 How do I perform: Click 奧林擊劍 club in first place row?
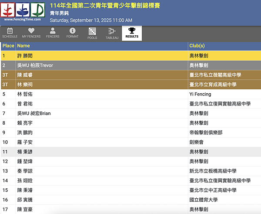pos(199,56)
